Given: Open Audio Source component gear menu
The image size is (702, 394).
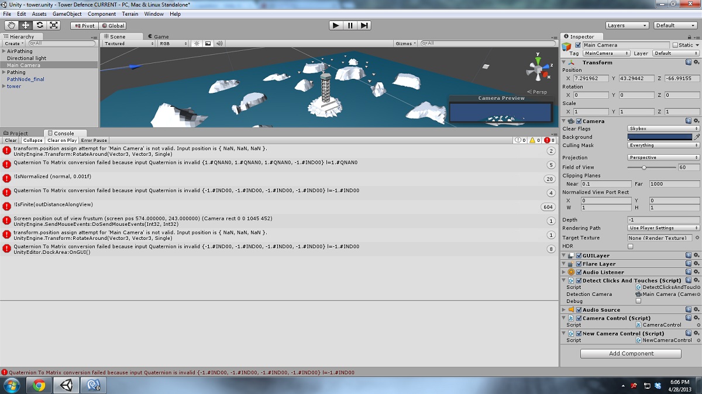Looking at the screenshot, I should (x=696, y=309).
